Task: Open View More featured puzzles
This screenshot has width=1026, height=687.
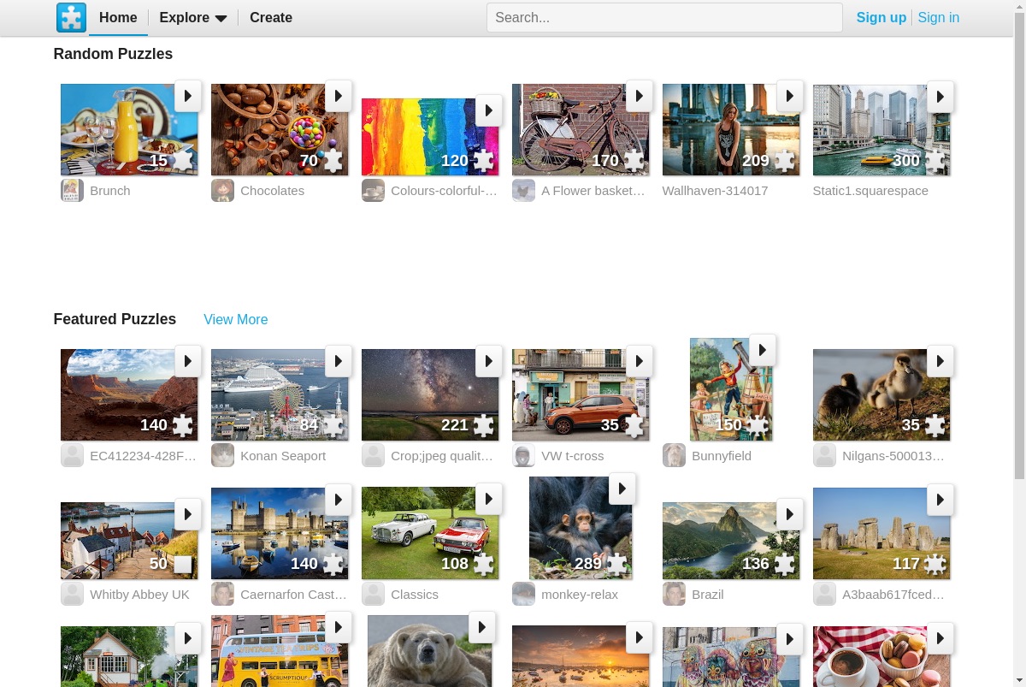Action: click(x=235, y=319)
